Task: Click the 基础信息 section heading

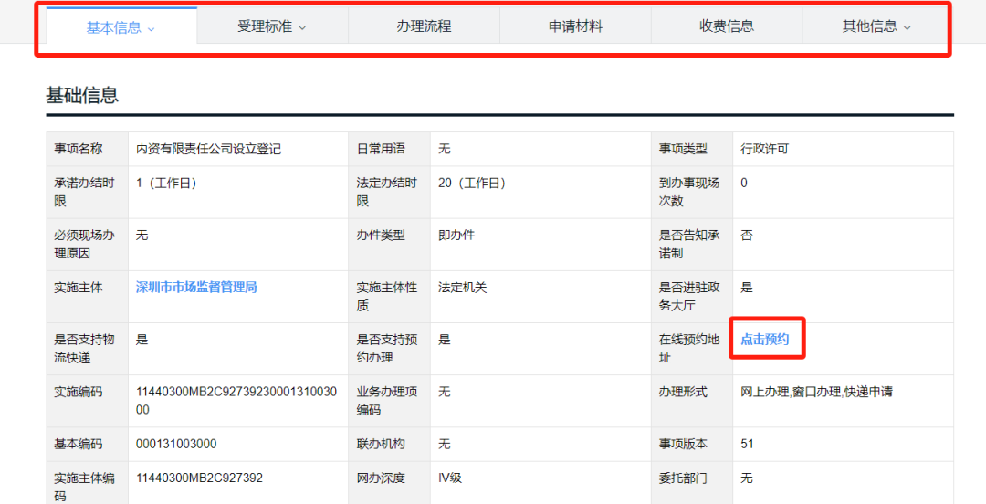Action: click(x=82, y=95)
